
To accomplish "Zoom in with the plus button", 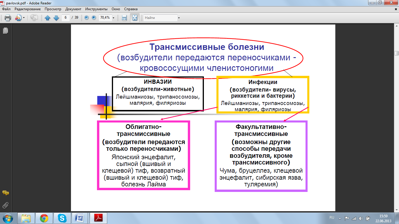I will pos(94,17).
